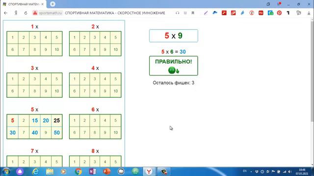Click the '5 x 9' question box
314x176 pixels.
coord(173,36)
